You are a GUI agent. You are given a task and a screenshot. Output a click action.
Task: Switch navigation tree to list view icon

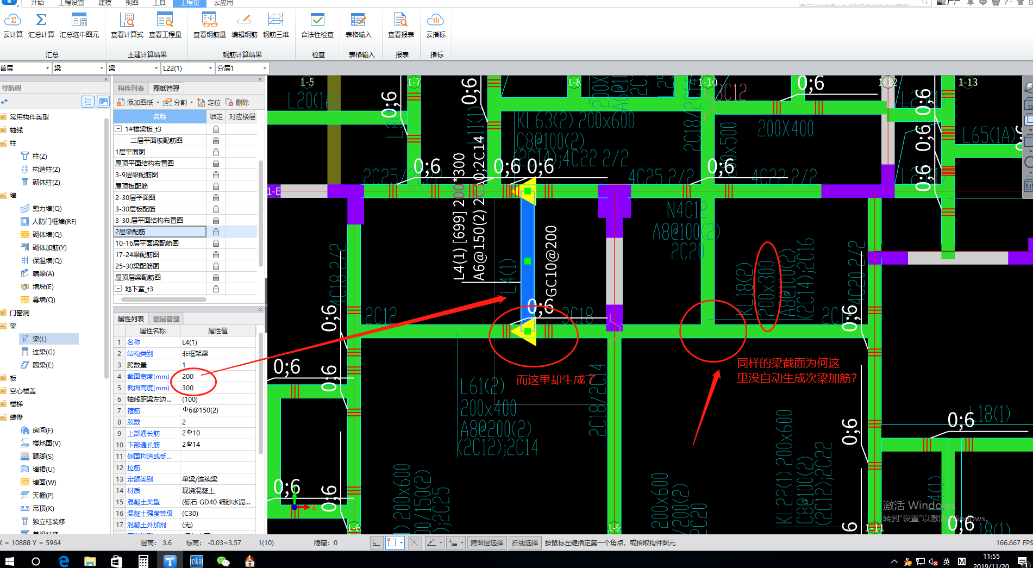tap(88, 102)
